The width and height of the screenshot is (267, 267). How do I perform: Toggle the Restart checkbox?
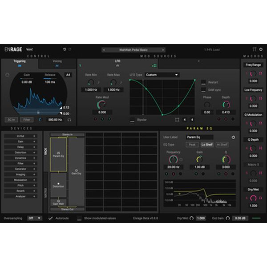coord(203,82)
